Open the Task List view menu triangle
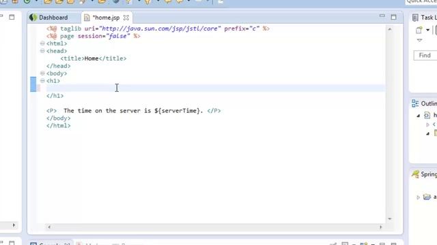The height and width of the screenshot is (245, 437). [419, 40]
